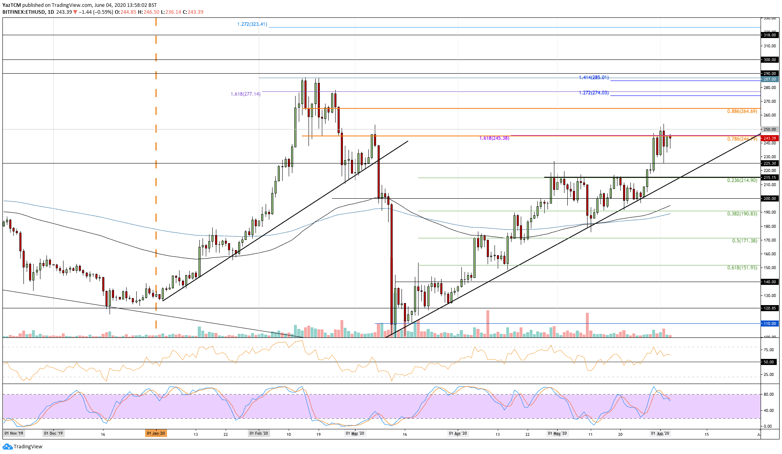The height and width of the screenshot is (454, 782).
Task: Click the 140.00 price level tag
Action: [x=769, y=282]
